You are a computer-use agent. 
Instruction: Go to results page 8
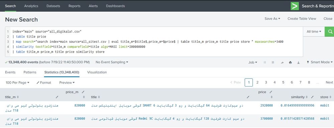(x=309, y=83)
